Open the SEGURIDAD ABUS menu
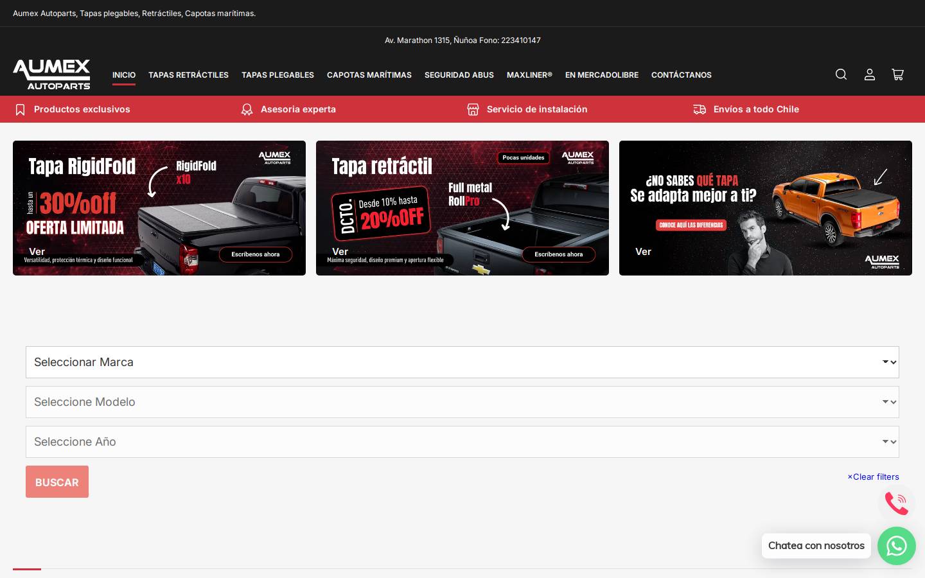 [x=459, y=75]
